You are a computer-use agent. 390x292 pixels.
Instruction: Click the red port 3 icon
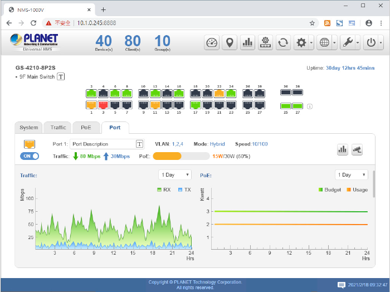[x=103, y=104]
